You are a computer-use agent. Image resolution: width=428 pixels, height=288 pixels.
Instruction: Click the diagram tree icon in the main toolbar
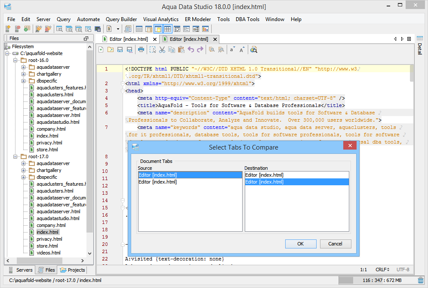(x=196, y=29)
